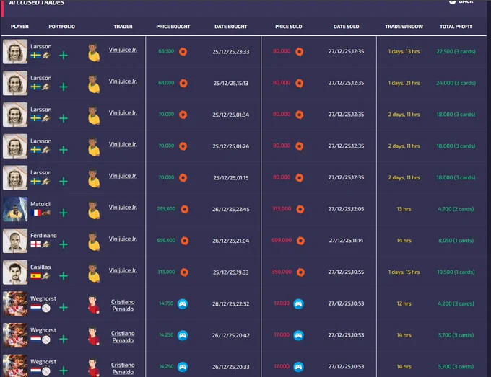
Task: Click the Vinijuice Jr. avatar in Ferdinand row
Action: pos(94,241)
